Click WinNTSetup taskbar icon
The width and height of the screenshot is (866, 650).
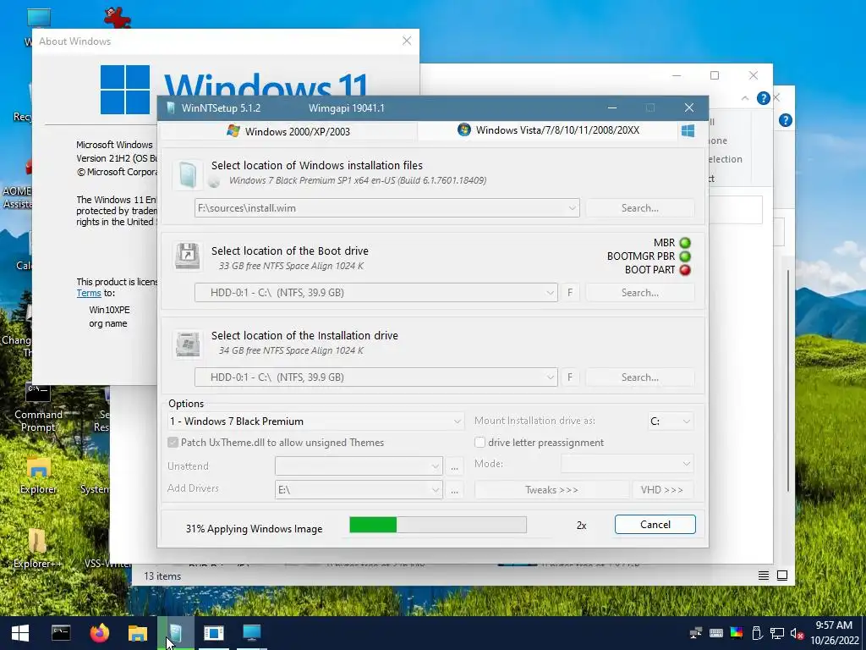(x=176, y=633)
